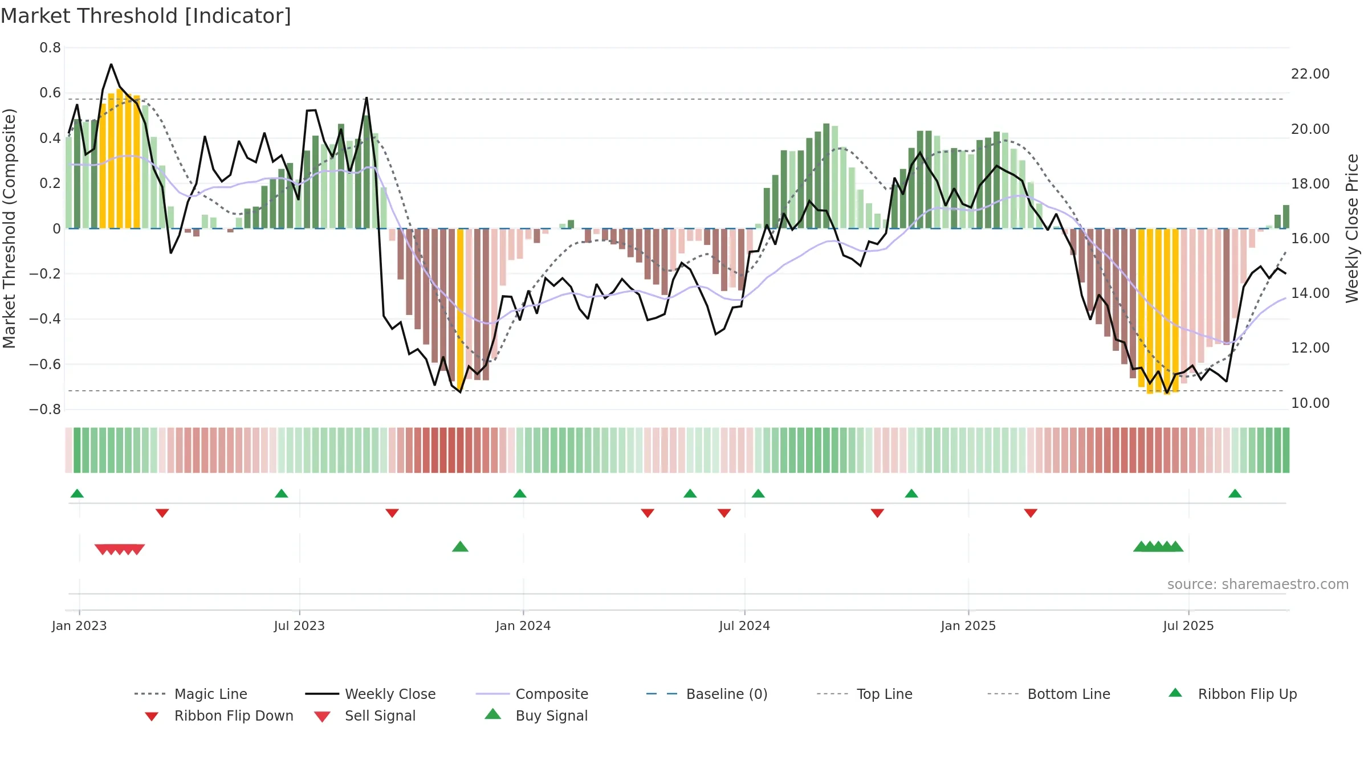The width and height of the screenshot is (1368, 769).
Task: Toggle the Magic Line legend entry
Action: click(190, 694)
